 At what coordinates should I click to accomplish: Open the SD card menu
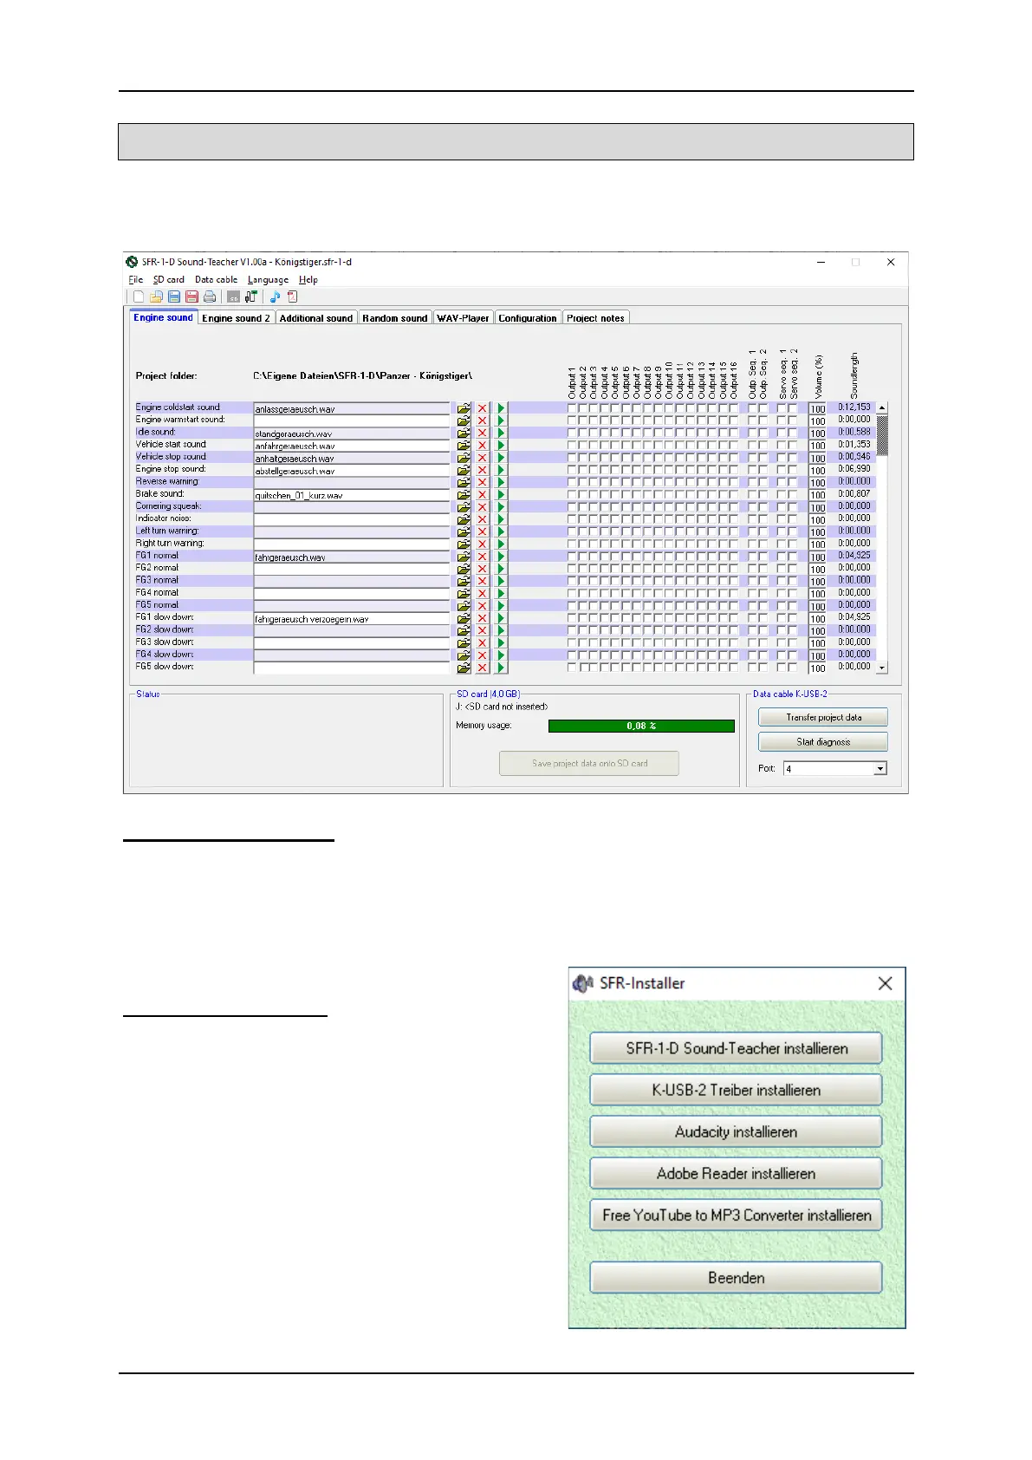(x=169, y=280)
